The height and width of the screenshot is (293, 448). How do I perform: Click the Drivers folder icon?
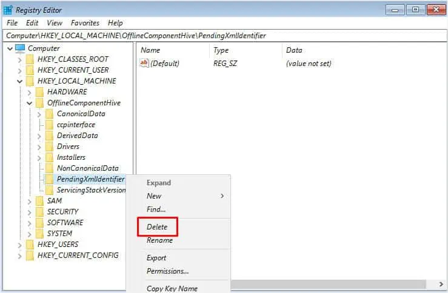pos(49,146)
